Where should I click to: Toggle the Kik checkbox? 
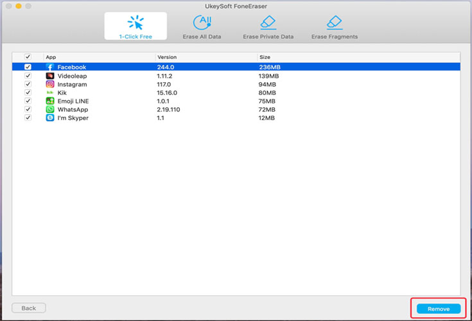pyautogui.click(x=28, y=92)
